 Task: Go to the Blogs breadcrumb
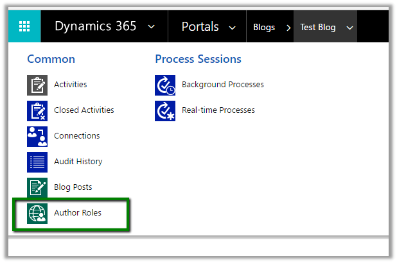[264, 28]
